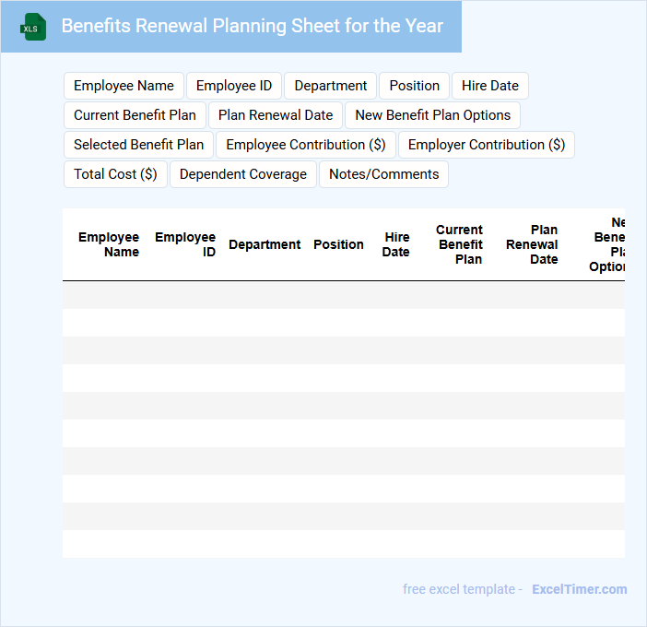Select the Current Benefit Plan tag
The width and height of the screenshot is (647, 627).
coord(135,115)
